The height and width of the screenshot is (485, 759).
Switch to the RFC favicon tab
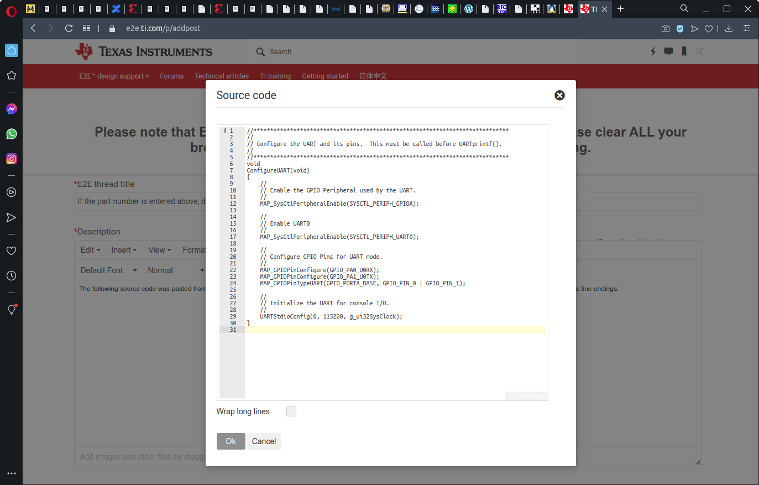(x=502, y=8)
